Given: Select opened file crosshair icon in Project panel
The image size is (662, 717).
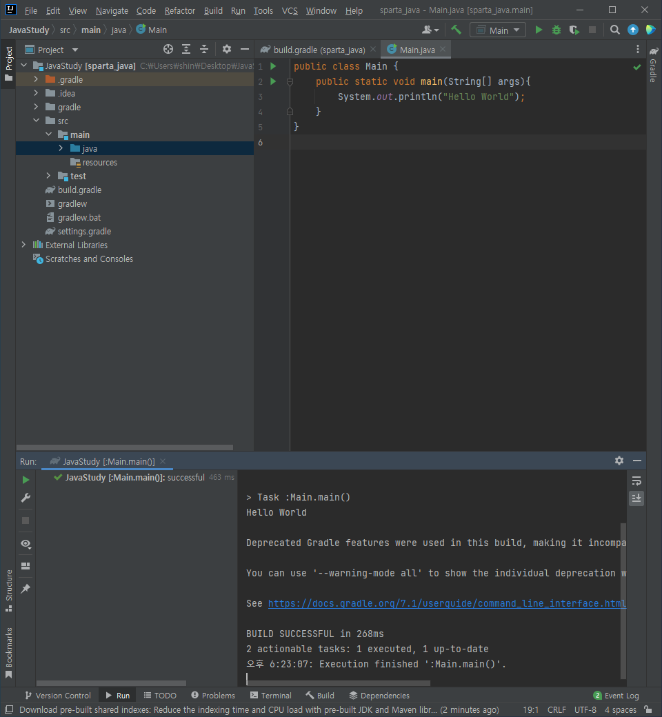Looking at the screenshot, I should coord(168,50).
